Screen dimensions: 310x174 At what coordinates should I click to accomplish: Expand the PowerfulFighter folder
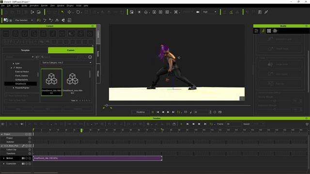click(14, 88)
